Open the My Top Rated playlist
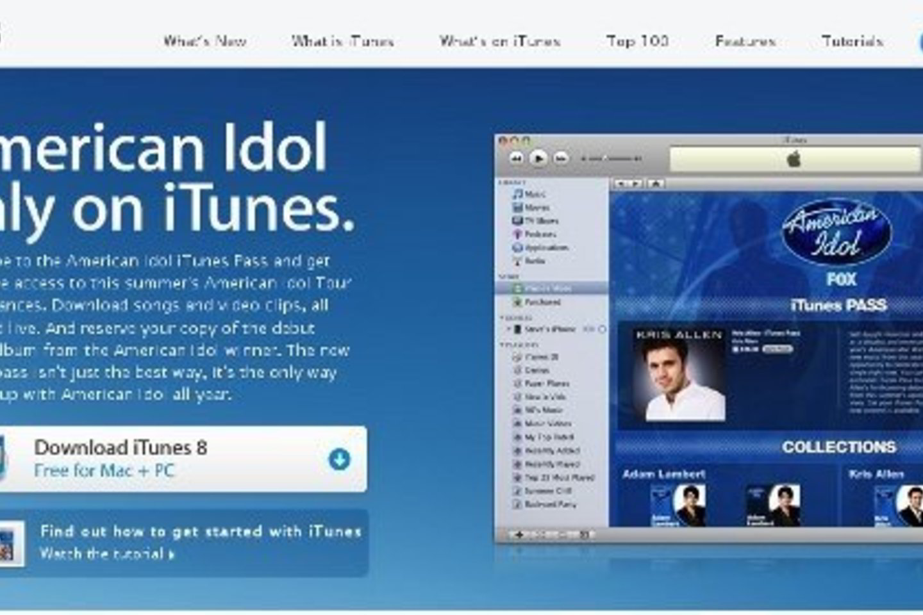Image resolution: width=923 pixels, height=615 pixels. coord(543,437)
